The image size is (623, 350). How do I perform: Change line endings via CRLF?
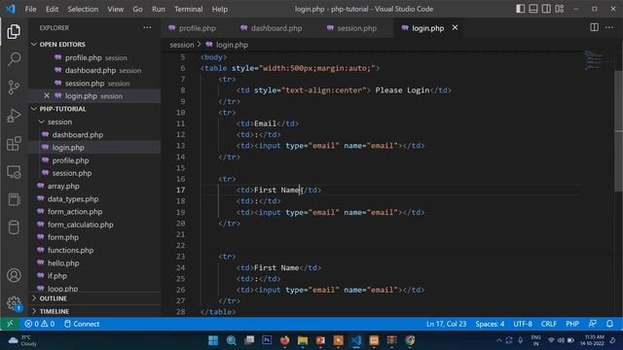(549, 324)
